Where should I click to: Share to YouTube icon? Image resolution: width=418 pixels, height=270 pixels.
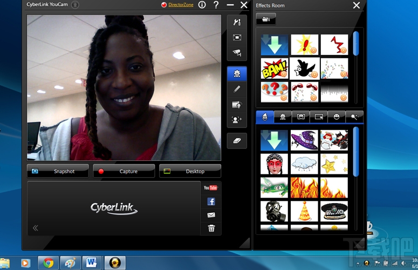point(210,188)
